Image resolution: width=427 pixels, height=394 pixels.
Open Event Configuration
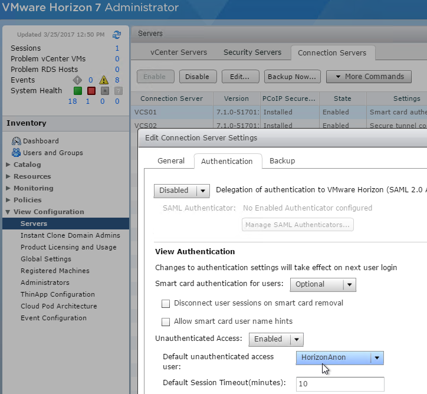click(x=54, y=318)
